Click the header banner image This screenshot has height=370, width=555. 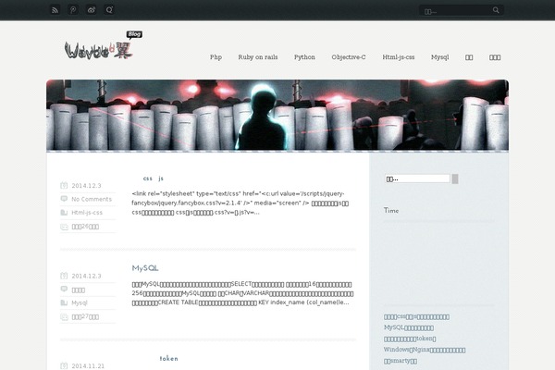pyautogui.click(x=277, y=115)
